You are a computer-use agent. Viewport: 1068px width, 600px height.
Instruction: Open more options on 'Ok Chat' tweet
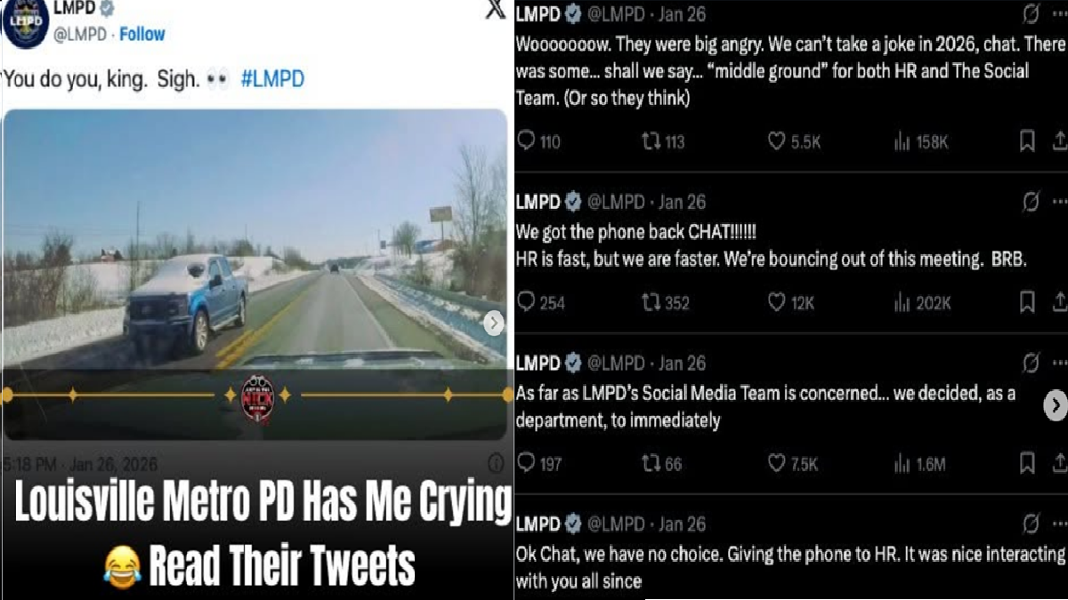1058,524
